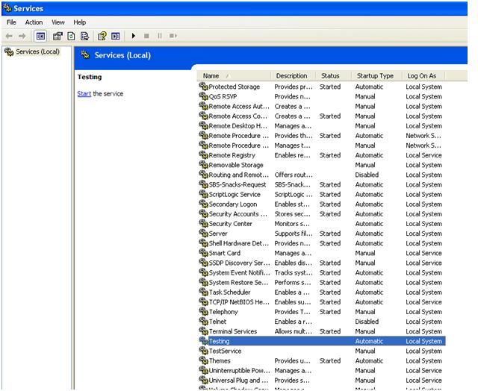Image resolution: width=478 pixels, height=391 pixels.
Task: Click the Automatic startup type of Testing
Action: (x=369, y=341)
